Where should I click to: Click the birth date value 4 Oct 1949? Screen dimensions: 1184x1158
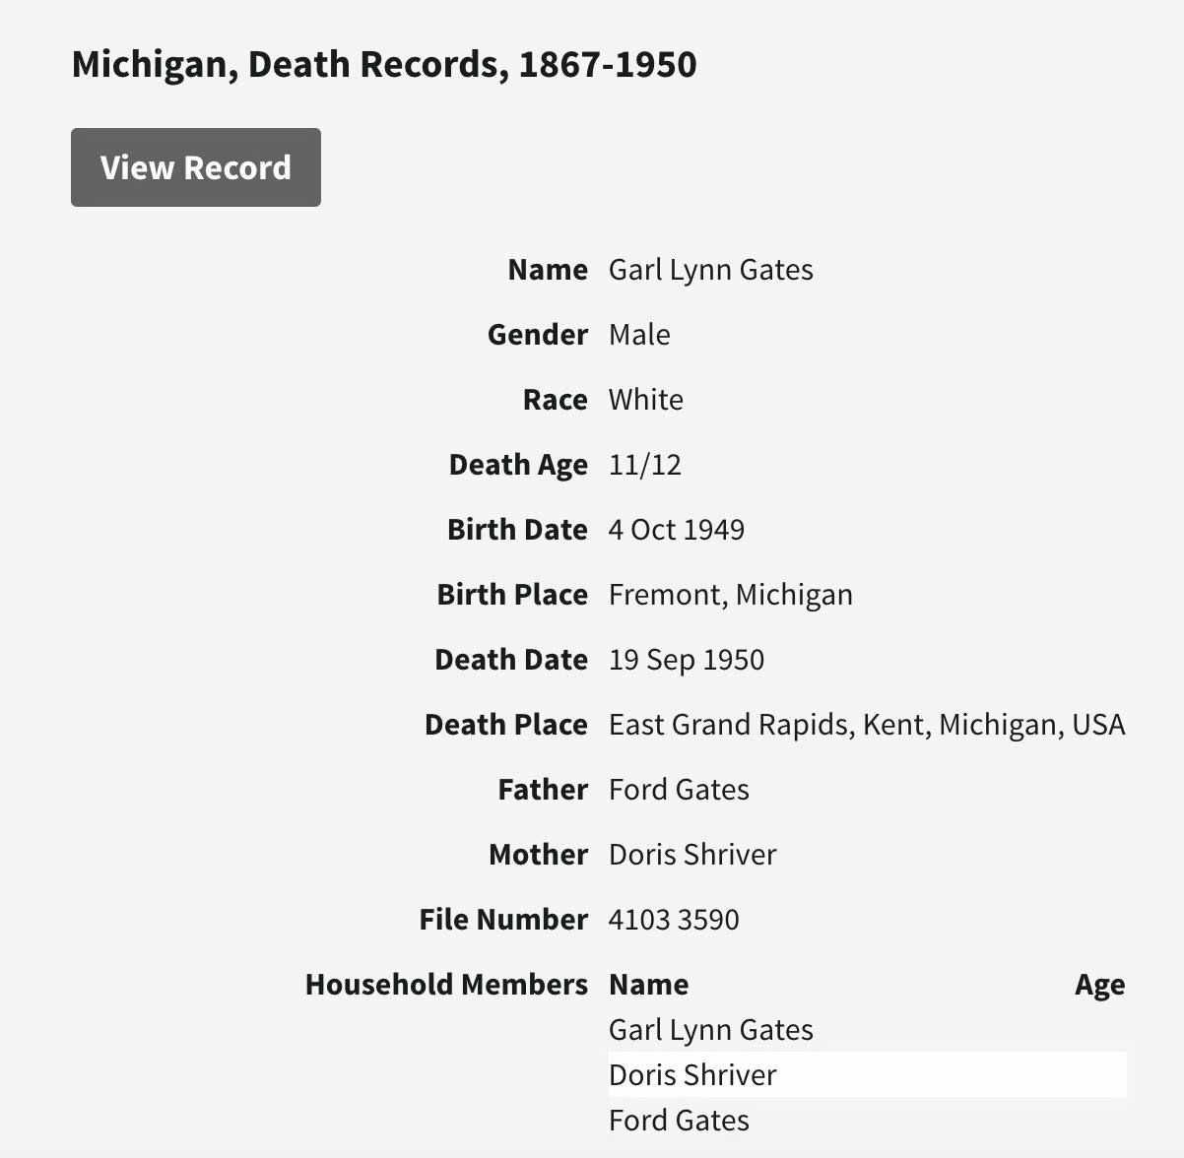676,530
